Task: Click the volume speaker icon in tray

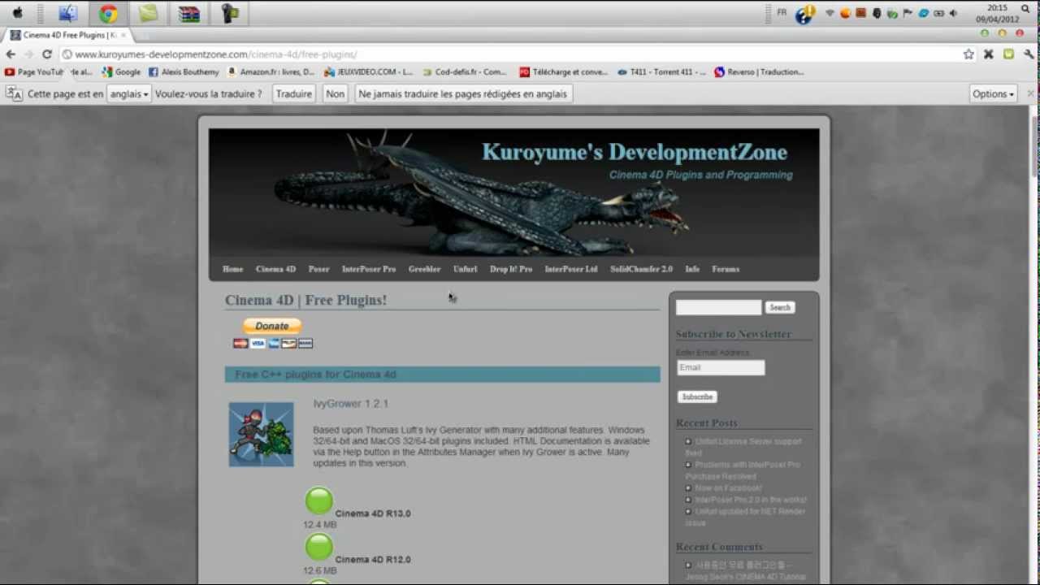Action: [x=953, y=13]
